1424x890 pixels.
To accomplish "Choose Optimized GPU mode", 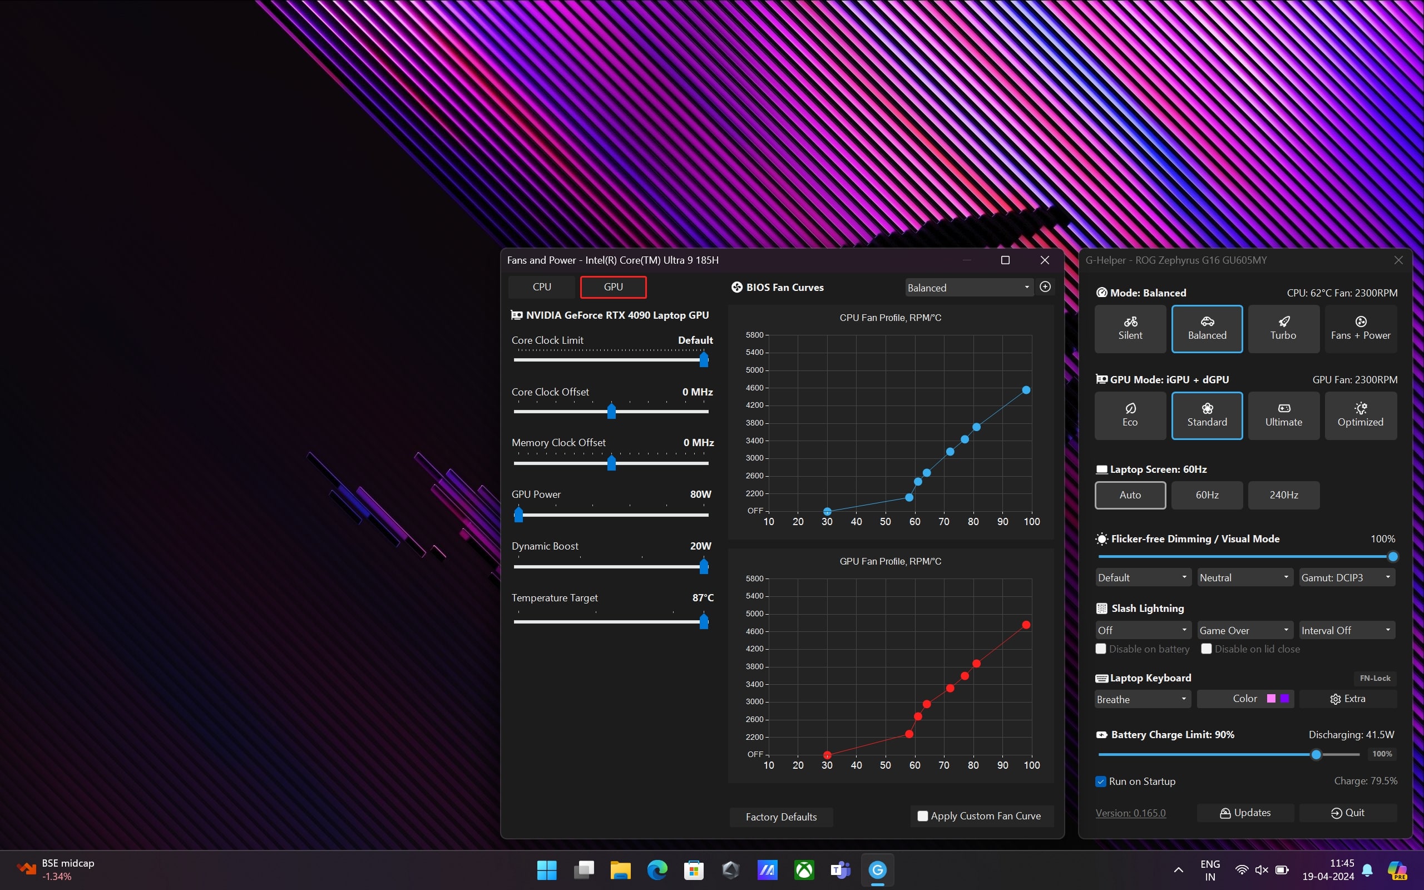I will [1361, 416].
